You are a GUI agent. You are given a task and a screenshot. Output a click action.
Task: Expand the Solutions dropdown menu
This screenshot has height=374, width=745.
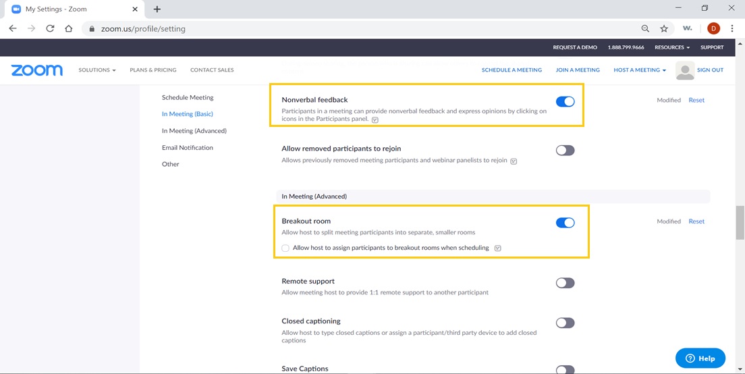97,70
